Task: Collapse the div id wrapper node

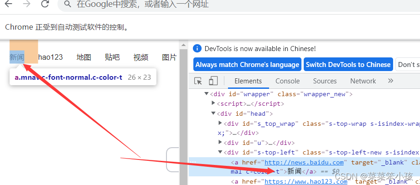Action: tap(206, 94)
